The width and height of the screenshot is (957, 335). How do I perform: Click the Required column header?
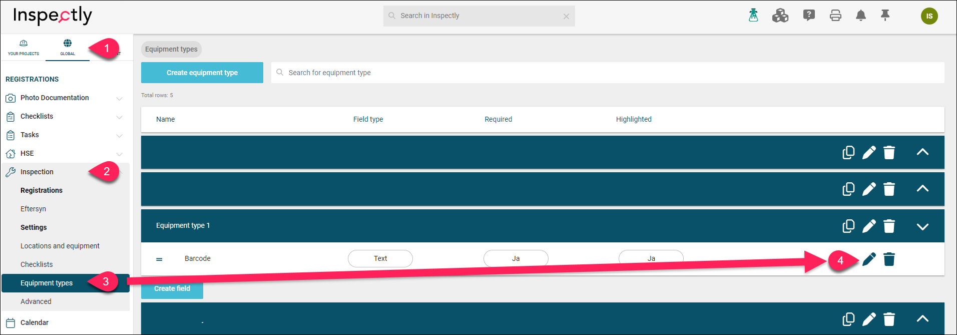[x=498, y=119]
